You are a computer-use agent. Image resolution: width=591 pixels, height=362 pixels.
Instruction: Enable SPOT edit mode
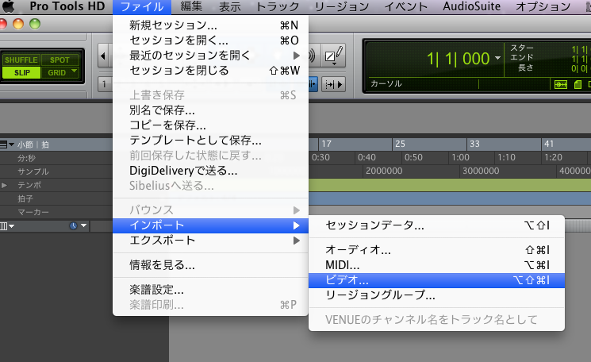60,60
